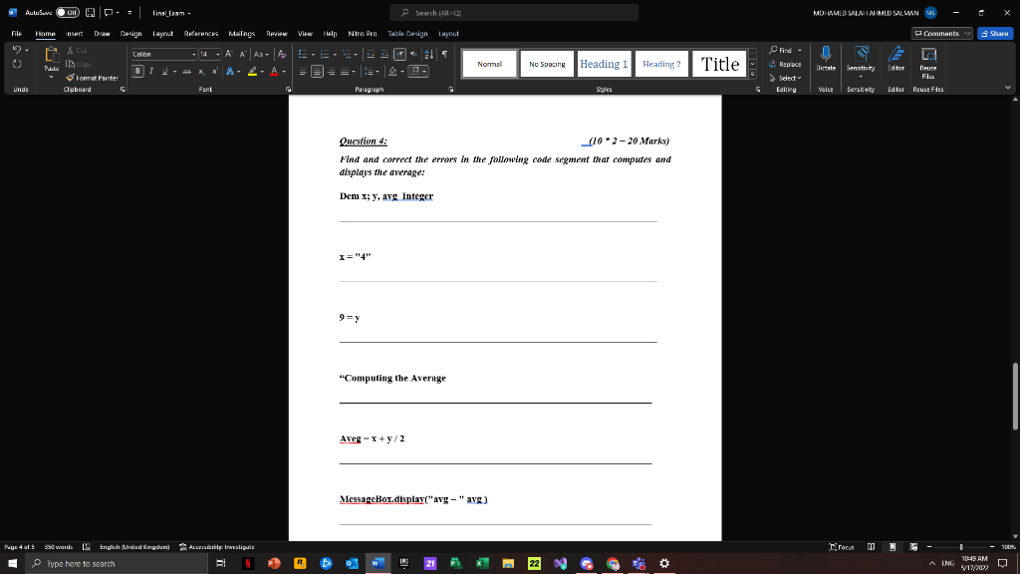Viewport: 1020px width, 574px height.
Task: Click the Undo arrow icon
Action: [x=17, y=50]
